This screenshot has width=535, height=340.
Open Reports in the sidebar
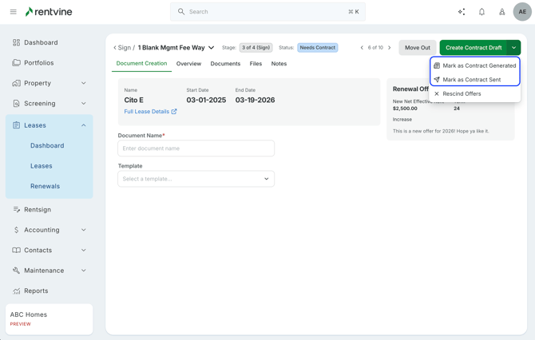click(36, 291)
